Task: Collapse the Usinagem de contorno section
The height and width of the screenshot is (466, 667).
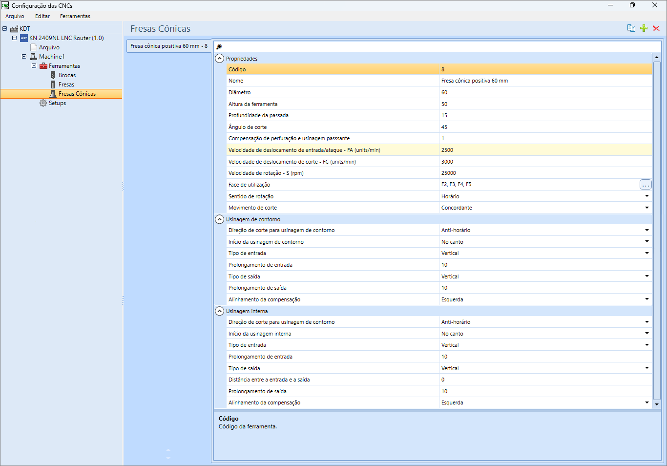Action: click(x=220, y=219)
